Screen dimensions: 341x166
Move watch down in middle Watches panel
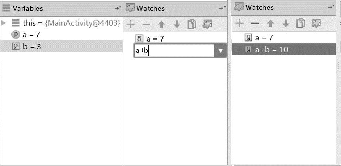[x=177, y=24]
